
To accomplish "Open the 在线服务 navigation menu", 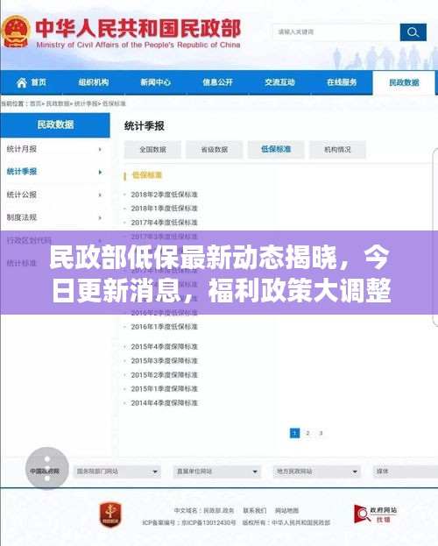I will 342,82.
